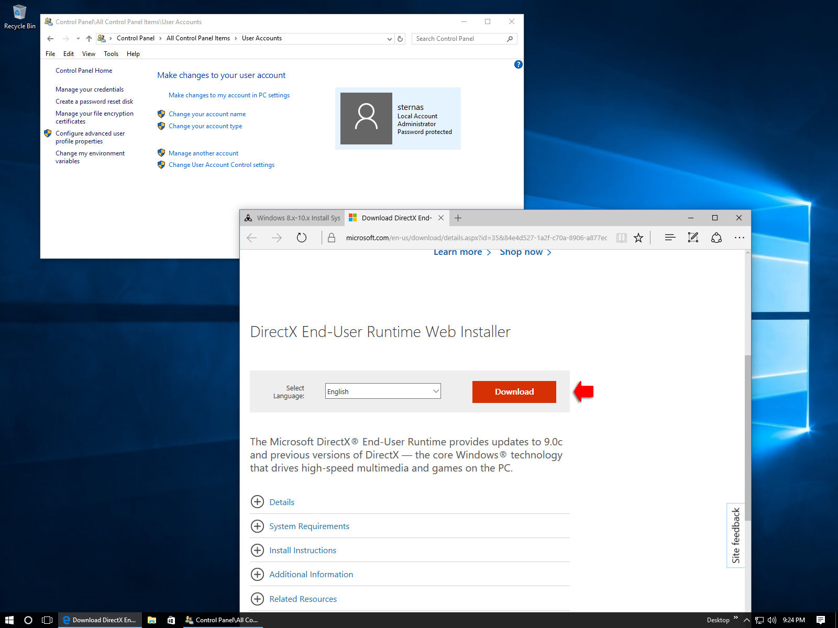Screen dimensions: 838x628
Task: Refresh the page in Edge
Action: [302, 238]
